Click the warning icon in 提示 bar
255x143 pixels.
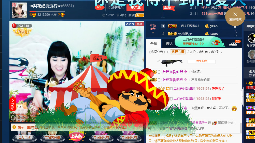pos(14,127)
